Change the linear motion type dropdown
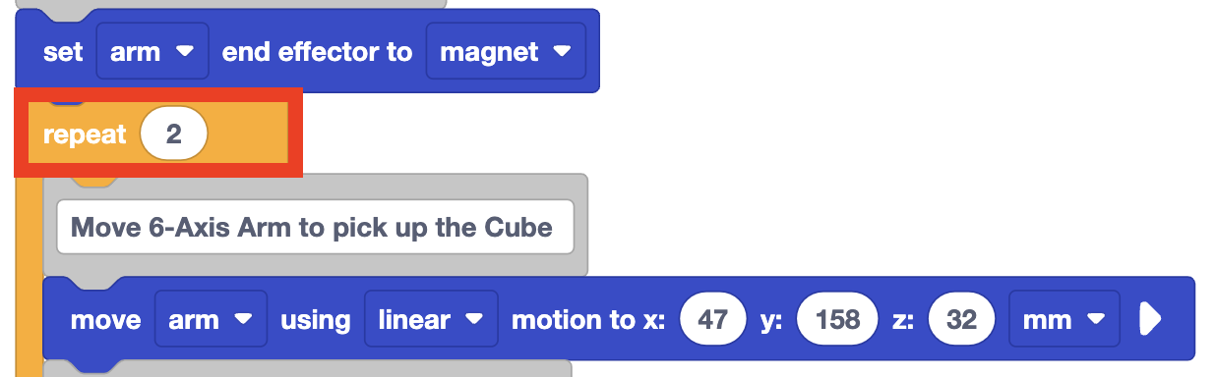 pyautogui.click(x=432, y=320)
